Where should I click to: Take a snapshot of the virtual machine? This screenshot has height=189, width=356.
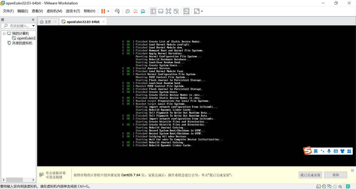127,11
